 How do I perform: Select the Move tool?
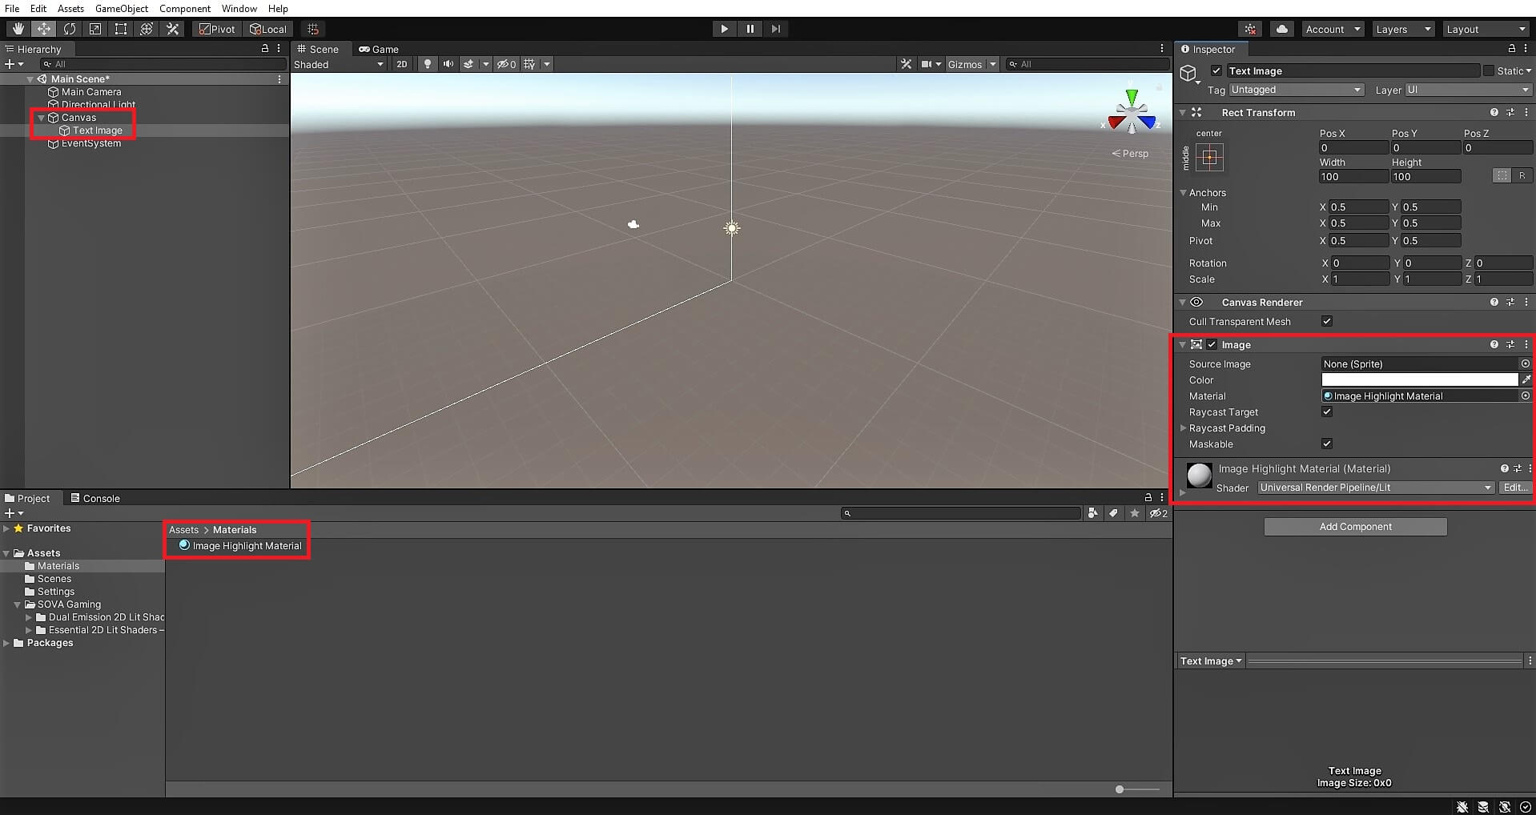coord(43,29)
